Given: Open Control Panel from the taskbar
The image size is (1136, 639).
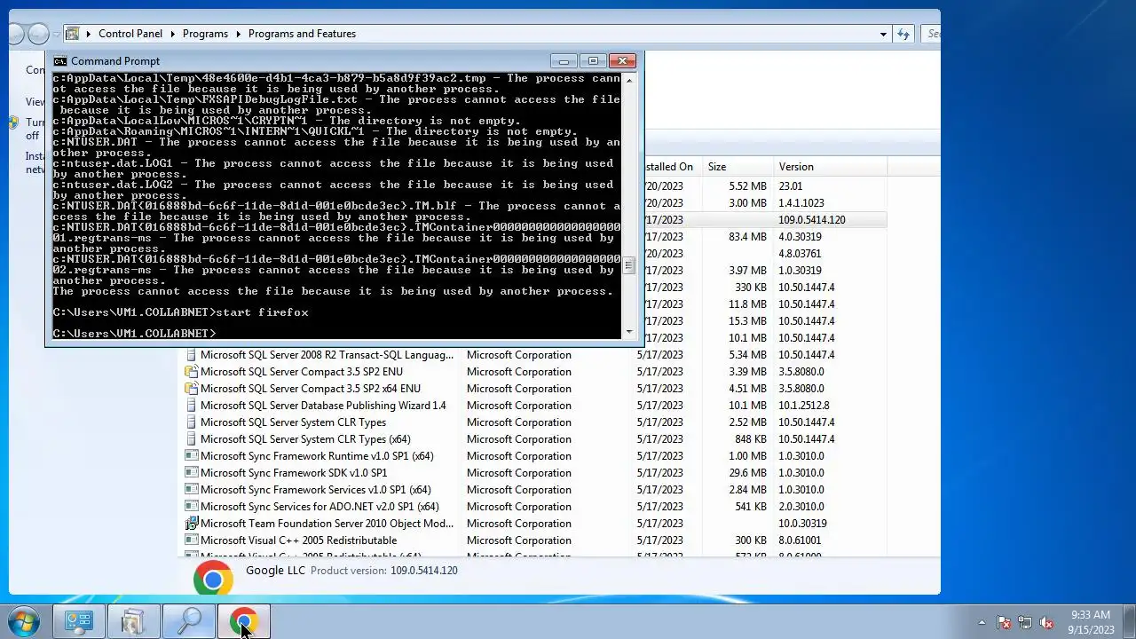Looking at the screenshot, I should click(x=79, y=622).
